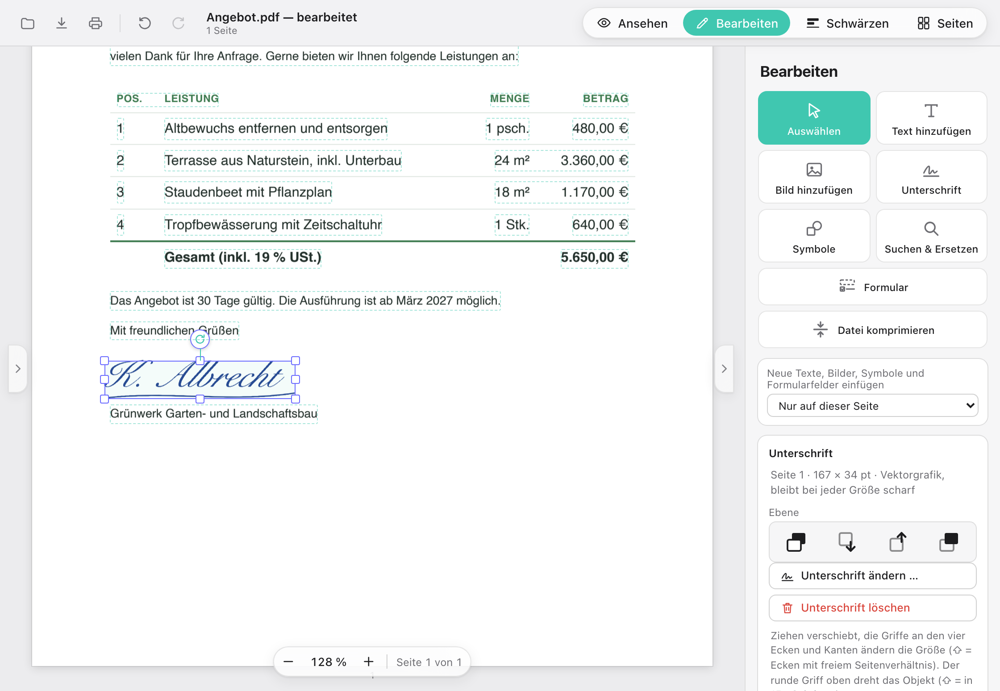Choose the Bild hinzufügen tool
This screenshot has width=1000, height=691.
pos(814,177)
